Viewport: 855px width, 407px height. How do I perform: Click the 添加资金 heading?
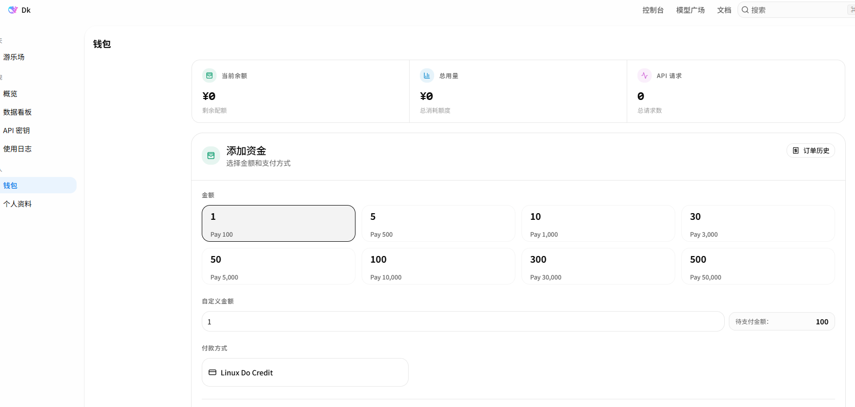click(x=246, y=151)
